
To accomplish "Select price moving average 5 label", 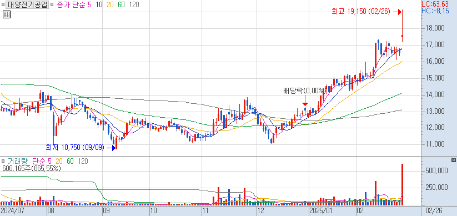I will click(90, 4).
